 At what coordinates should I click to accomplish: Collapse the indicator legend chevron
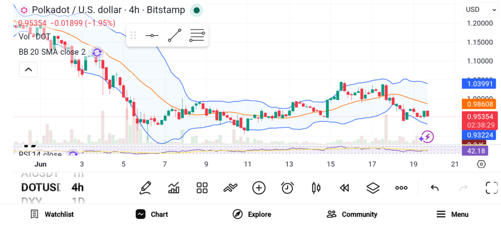(x=28, y=69)
